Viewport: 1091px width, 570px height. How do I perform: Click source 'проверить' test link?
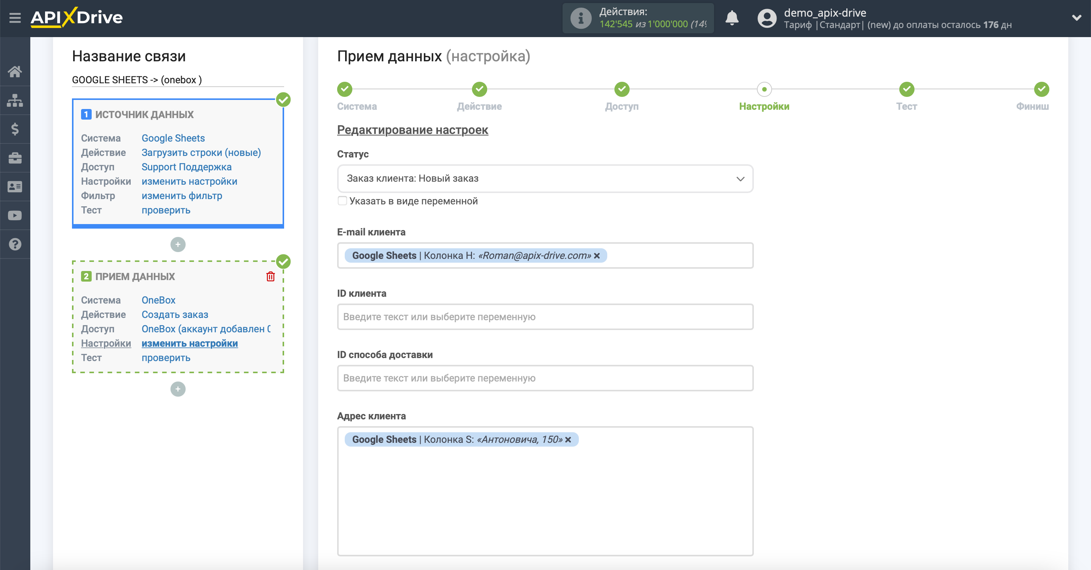tap(166, 210)
